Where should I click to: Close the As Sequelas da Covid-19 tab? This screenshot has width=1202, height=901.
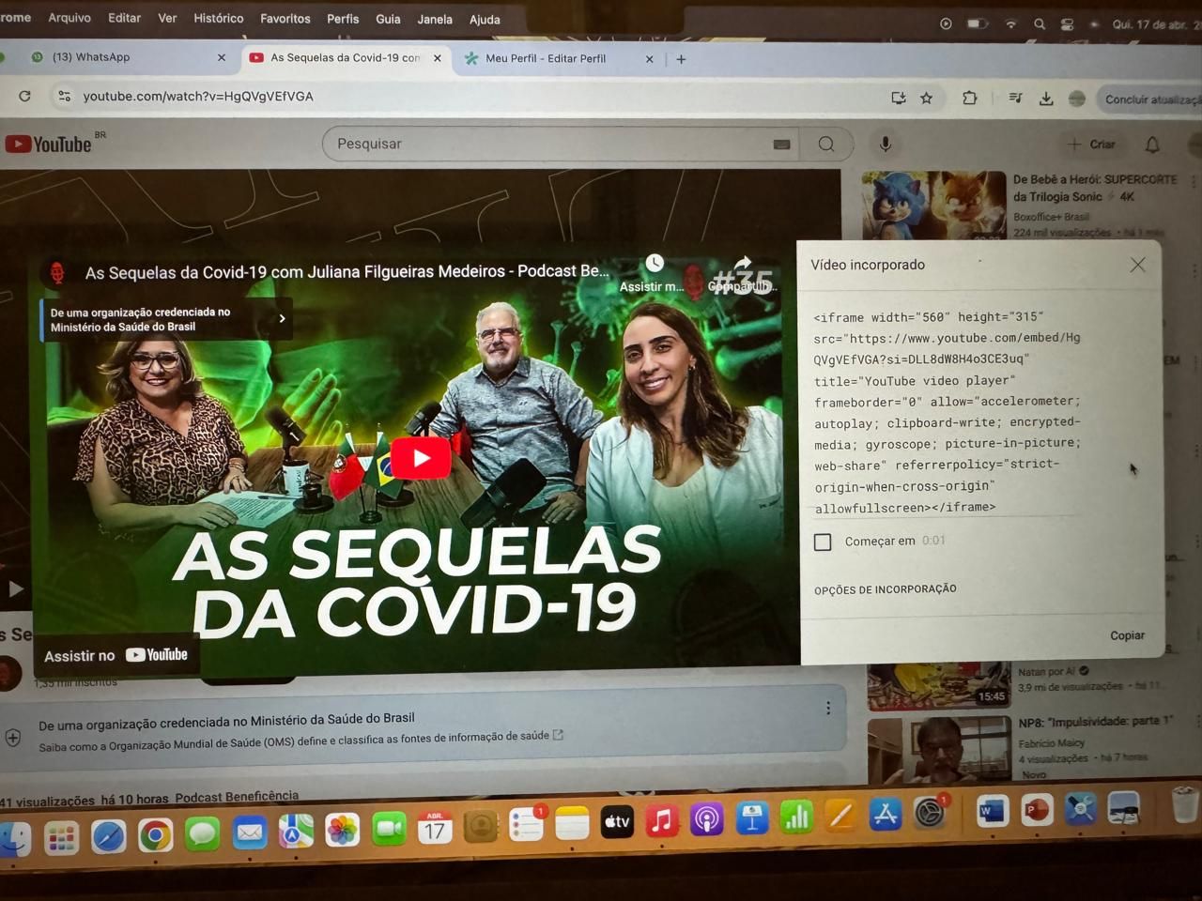[x=438, y=58]
